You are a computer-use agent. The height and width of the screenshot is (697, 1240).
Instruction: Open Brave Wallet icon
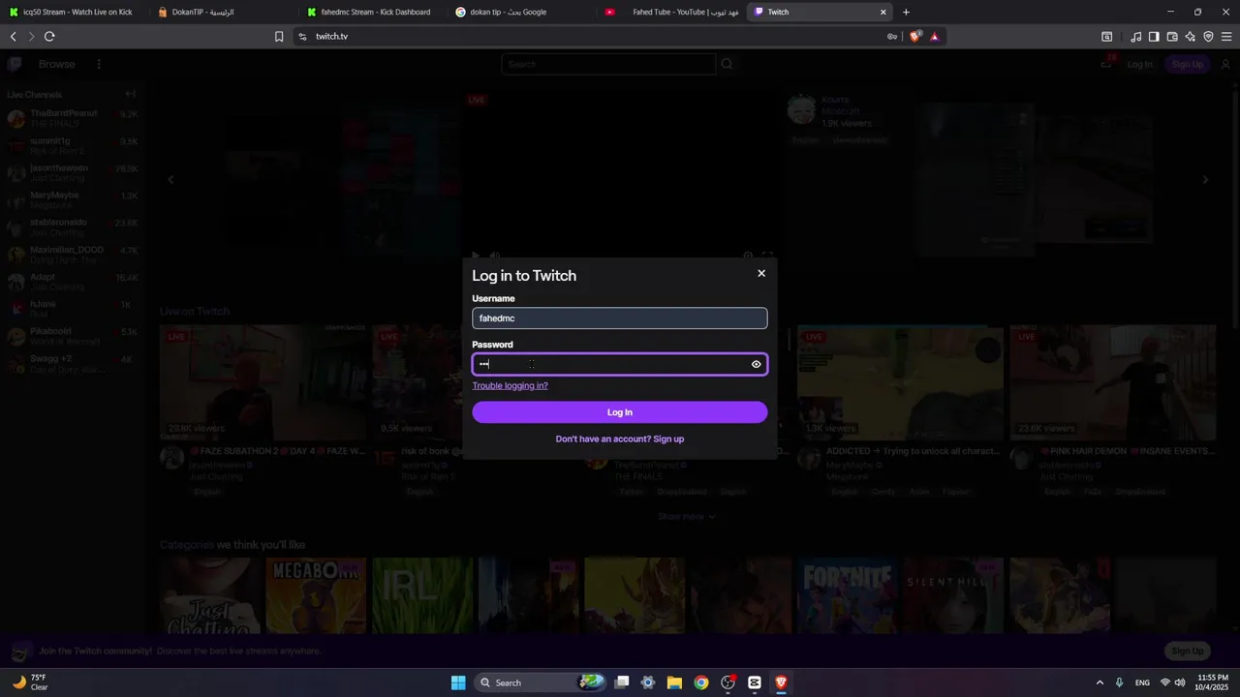point(1172,37)
